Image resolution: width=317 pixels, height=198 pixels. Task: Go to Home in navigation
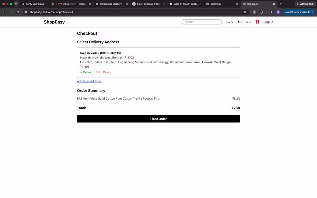(x=230, y=22)
